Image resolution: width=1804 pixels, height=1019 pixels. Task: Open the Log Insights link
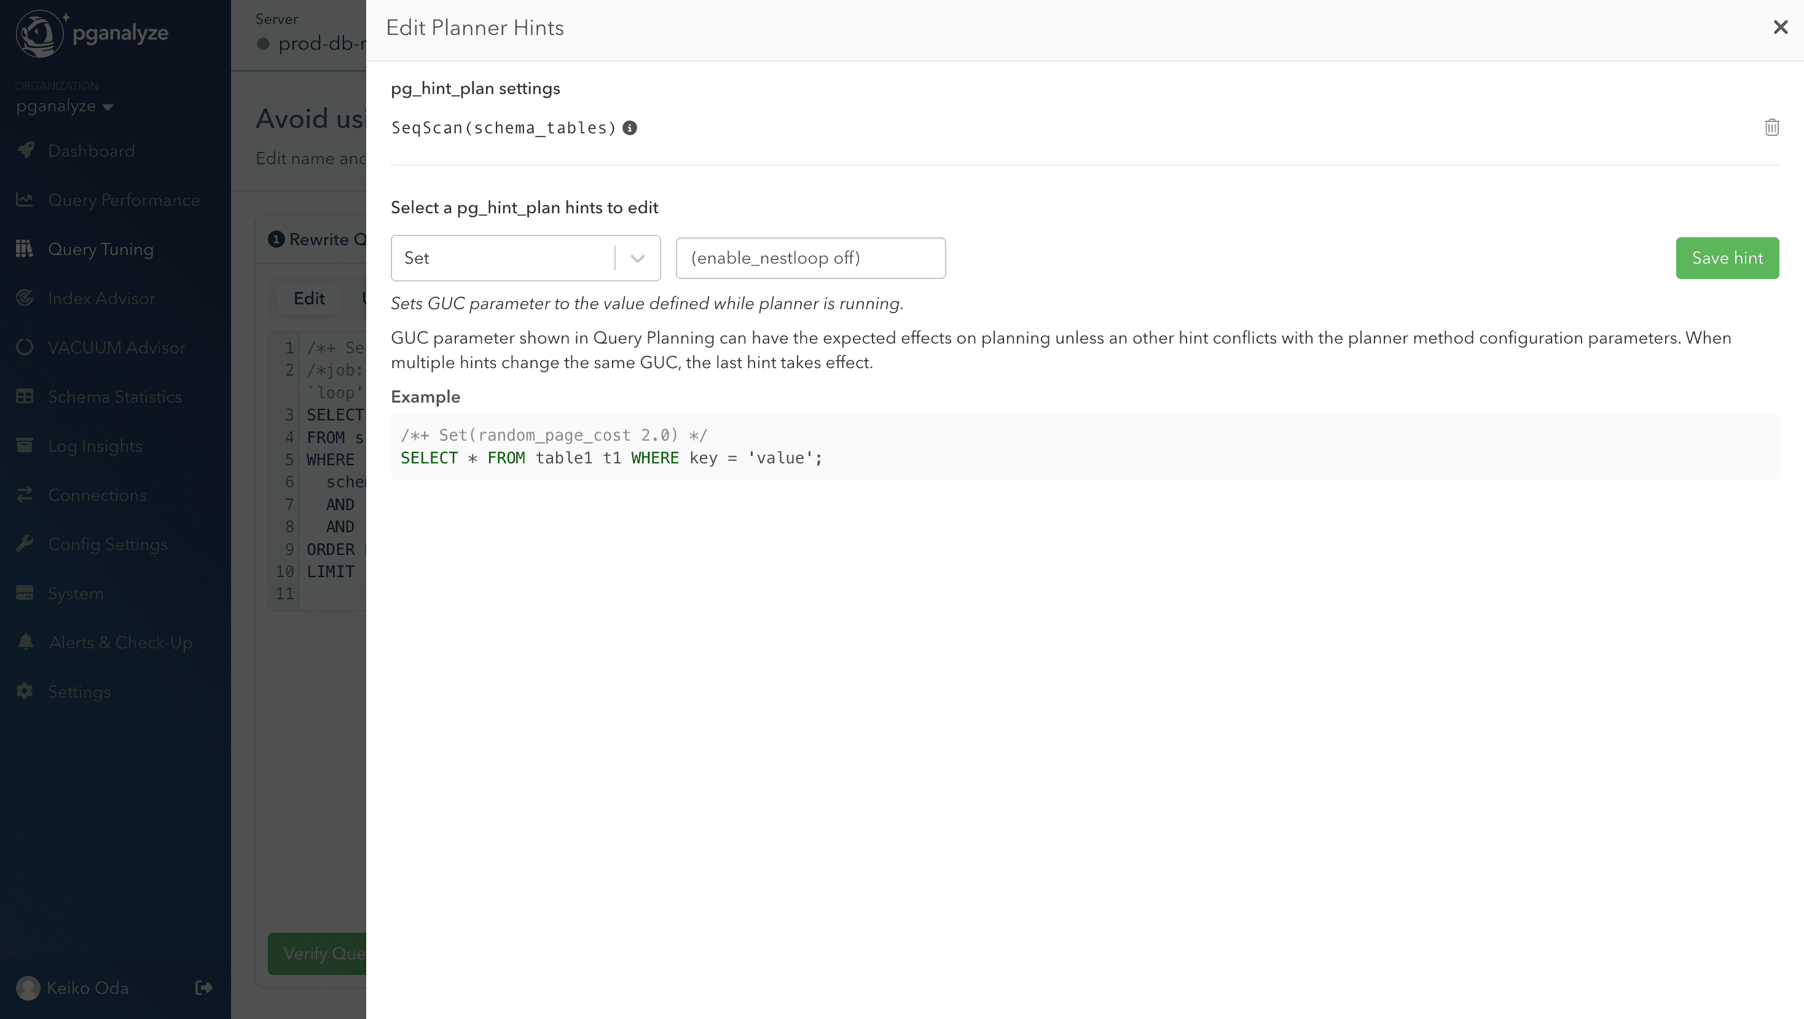tap(95, 446)
